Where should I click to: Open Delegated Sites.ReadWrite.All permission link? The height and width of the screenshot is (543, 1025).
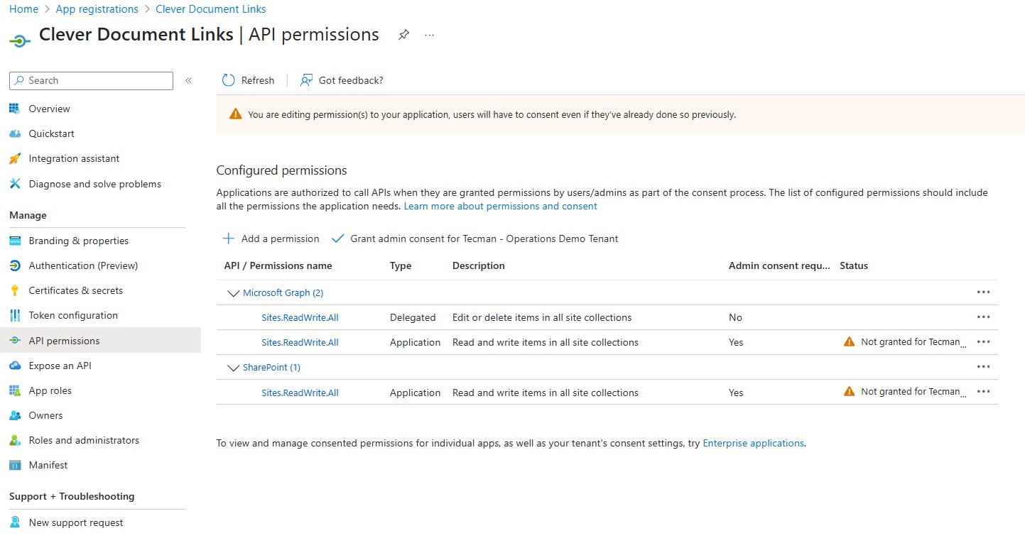pos(300,317)
